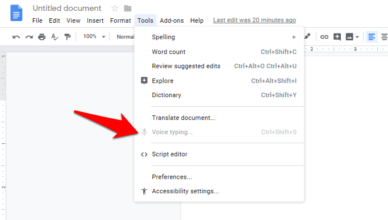This screenshot has height=220, width=388.
Task: Add a comment with the plus-bubble icon
Action: tap(337, 37)
